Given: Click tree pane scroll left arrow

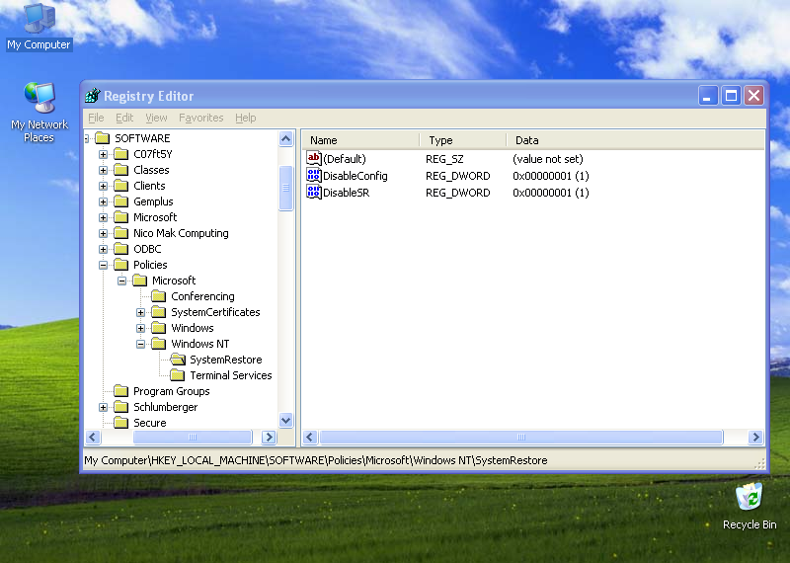Looking at the screenshot, I should (x=93, y=437).
